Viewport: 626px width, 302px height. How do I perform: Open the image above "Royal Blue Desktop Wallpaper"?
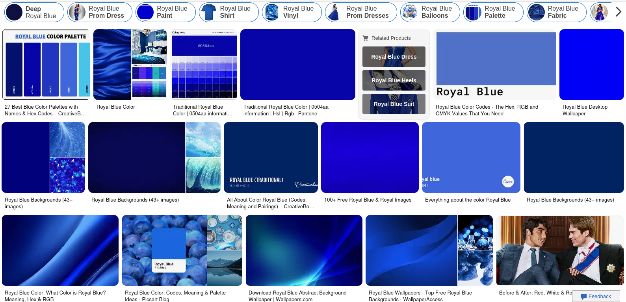point(592,65)
